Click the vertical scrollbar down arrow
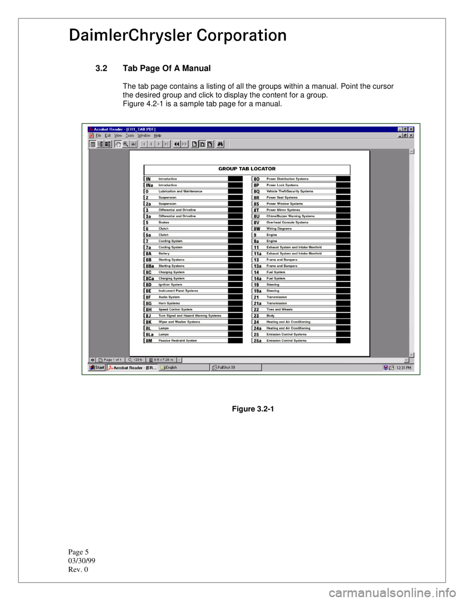The image size is (464, 601). click(412, 355)
